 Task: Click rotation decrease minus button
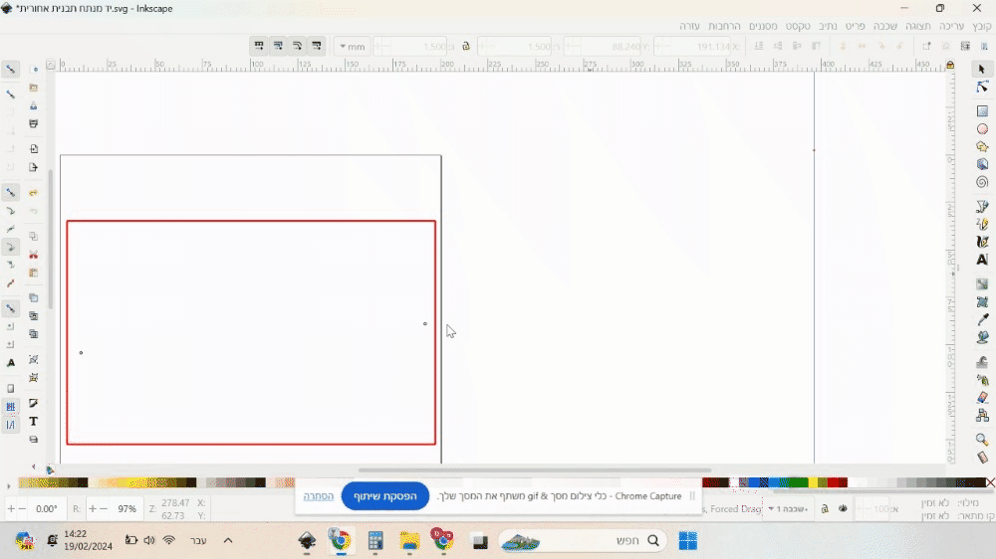[x=22, y=509]
